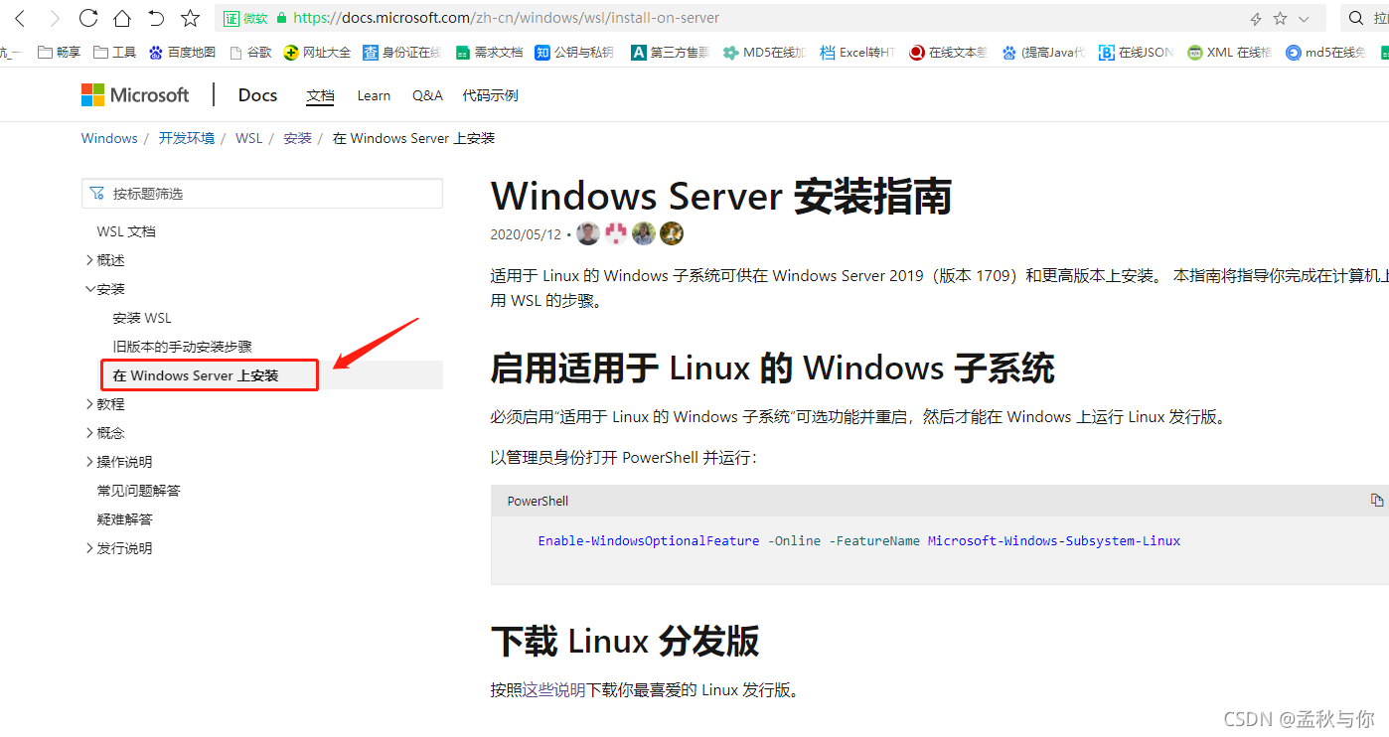Open the MD5在线加密 bookmark
The width and height of the screenshot is (1389, 737).
(x=765, y=52)
